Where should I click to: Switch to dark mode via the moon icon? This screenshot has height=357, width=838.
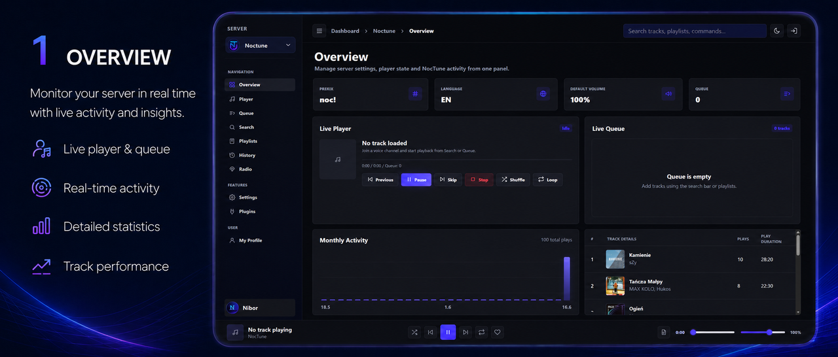(776, 31)
